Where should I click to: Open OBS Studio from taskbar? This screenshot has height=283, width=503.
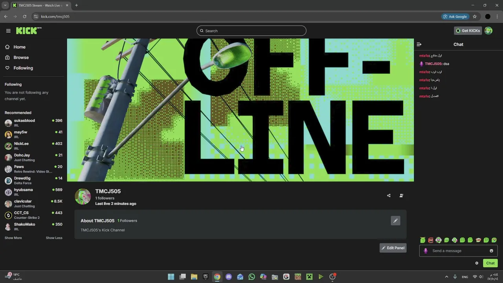[332, 277]
